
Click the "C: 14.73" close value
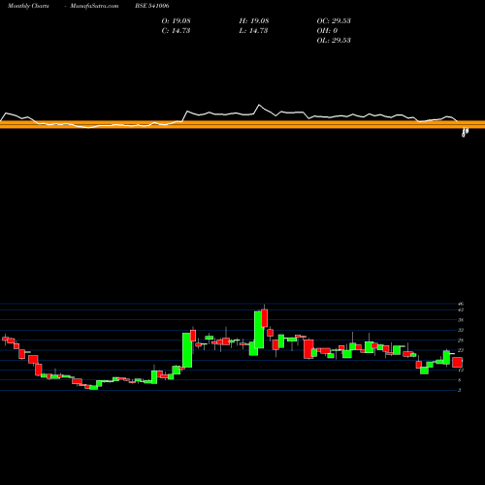click(176, 31)
